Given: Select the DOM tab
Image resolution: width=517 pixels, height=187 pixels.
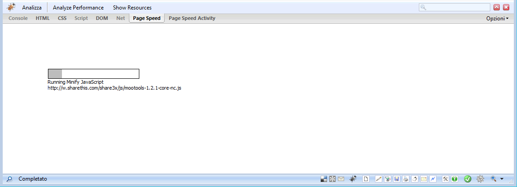Looking at the screenshot, I should (x=102, y=18).
